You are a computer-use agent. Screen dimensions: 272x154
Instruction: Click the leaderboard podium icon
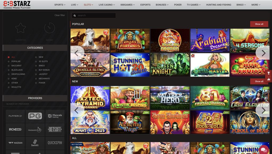269,79
